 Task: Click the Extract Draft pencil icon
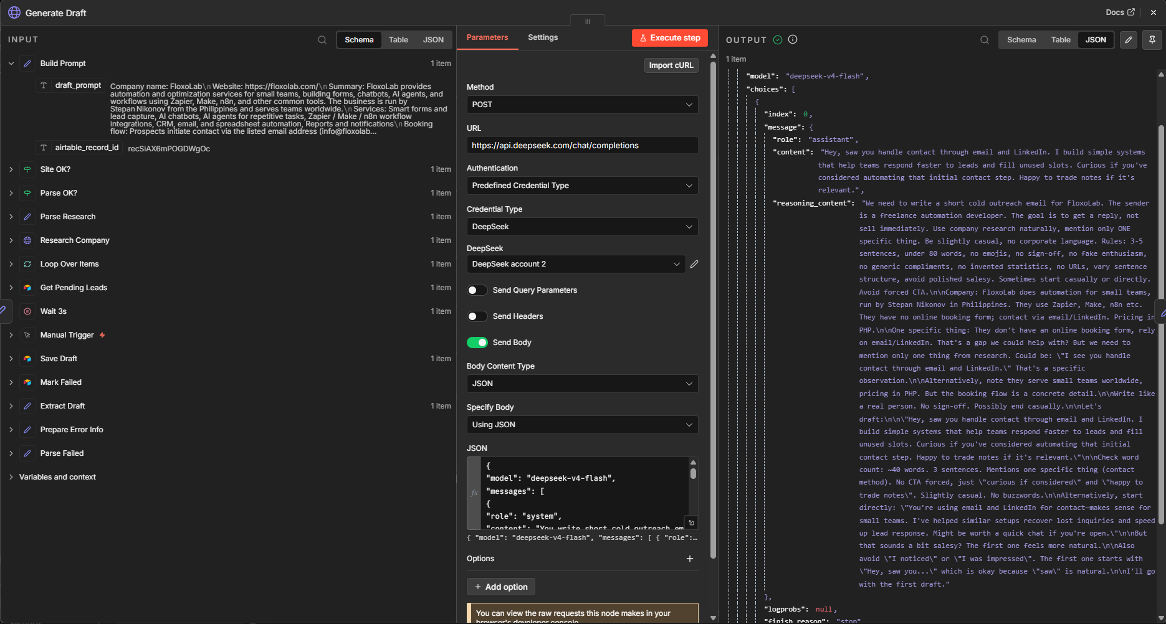(x=27, y=406)
